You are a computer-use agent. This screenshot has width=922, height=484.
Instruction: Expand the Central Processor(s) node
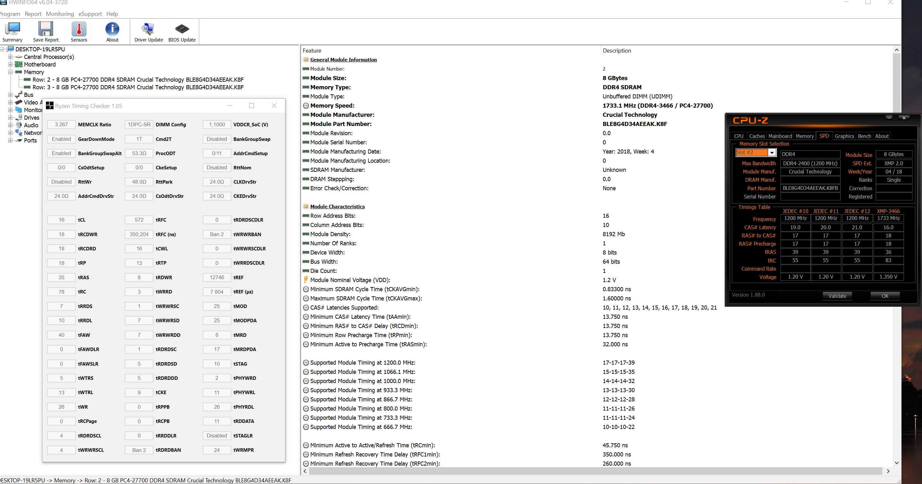click(10, 57)
